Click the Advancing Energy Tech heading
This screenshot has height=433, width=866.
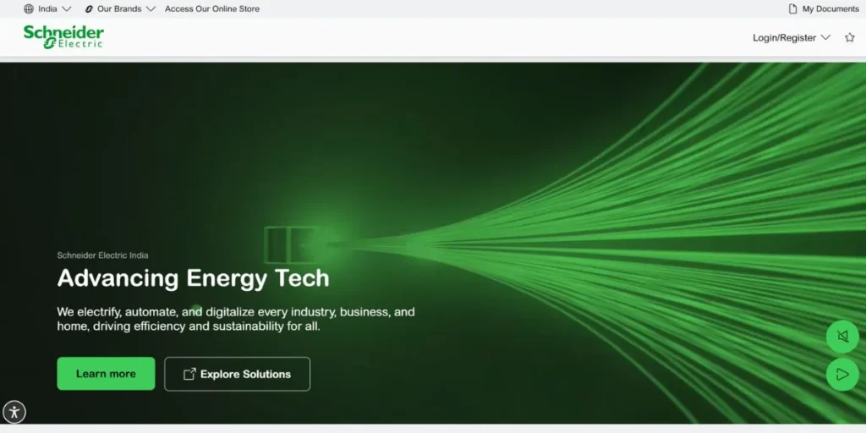194,277
